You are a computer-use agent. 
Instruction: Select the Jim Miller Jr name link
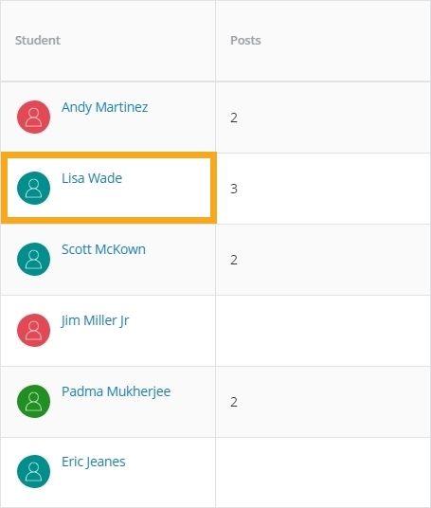(95, 320)
